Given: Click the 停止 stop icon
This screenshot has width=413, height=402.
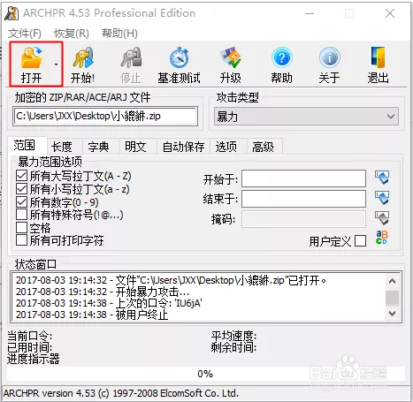Looking at the screenshot, I should coord(131,64).
